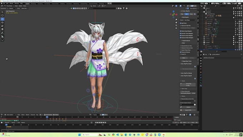This screenshot has width=243, height=137.
Task: Uncheck Split Parts checkbox
Action: (180, 23)
